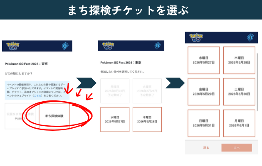The image size is (262, 166).
Task: Click the Pokémon GO logo above 参加したい日付を選択
Action: 108,46
